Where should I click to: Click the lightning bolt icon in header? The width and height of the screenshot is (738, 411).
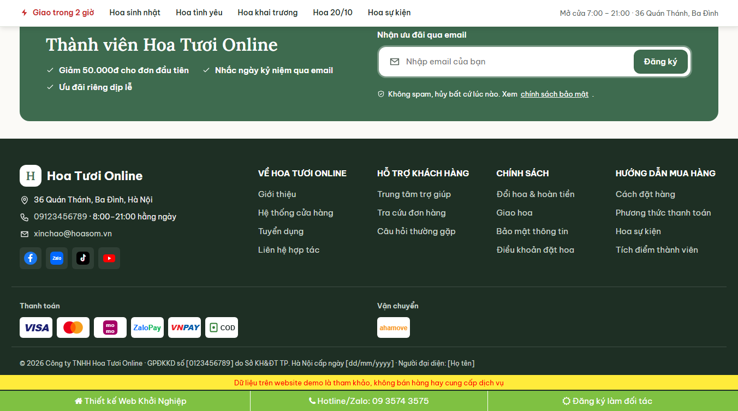24,13
